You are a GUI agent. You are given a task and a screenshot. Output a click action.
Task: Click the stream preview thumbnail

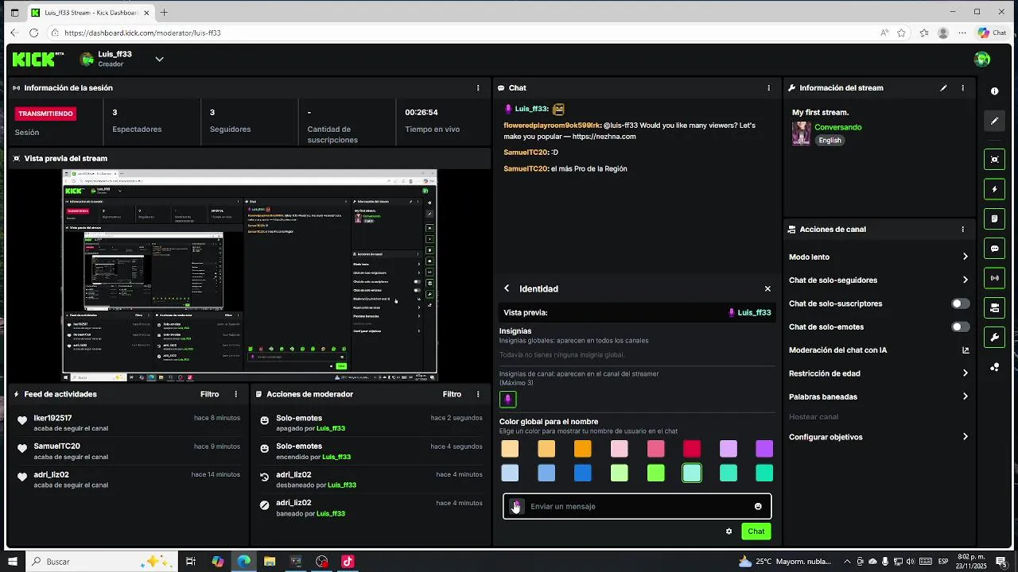pos(250,276)
